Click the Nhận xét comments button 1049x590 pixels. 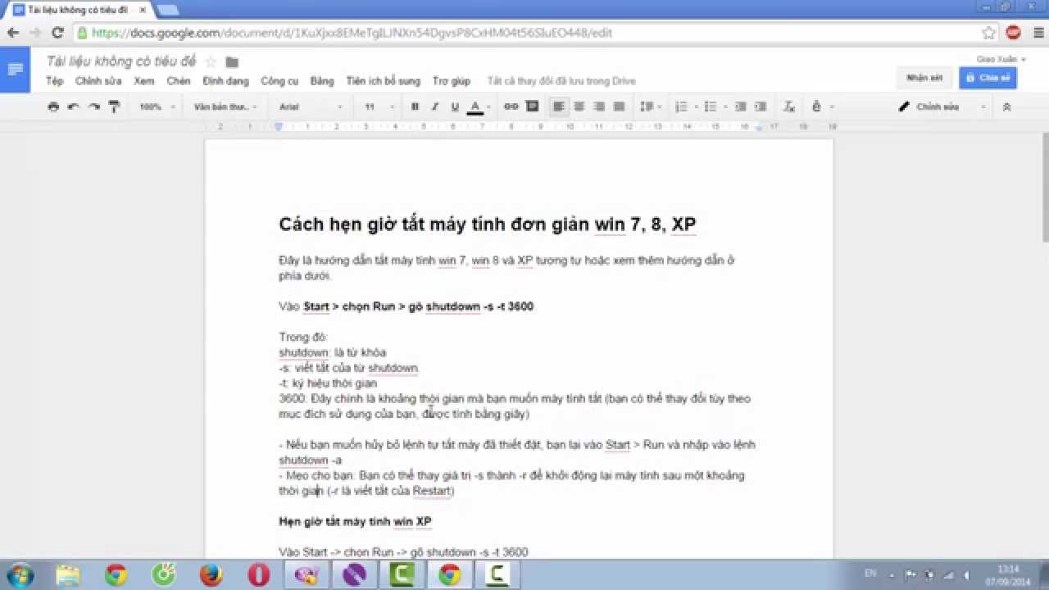(x=924, y=78)
